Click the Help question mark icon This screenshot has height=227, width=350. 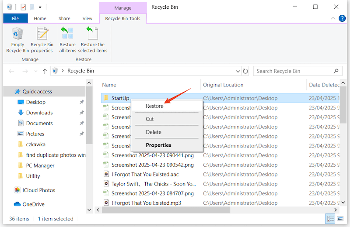pyautogui.click(x=342, y=18)
